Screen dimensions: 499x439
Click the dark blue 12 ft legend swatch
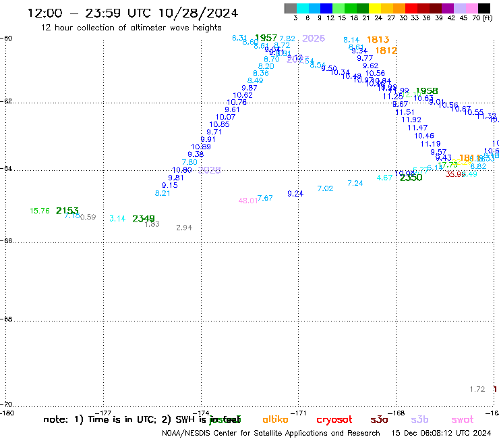click(326, 8)
